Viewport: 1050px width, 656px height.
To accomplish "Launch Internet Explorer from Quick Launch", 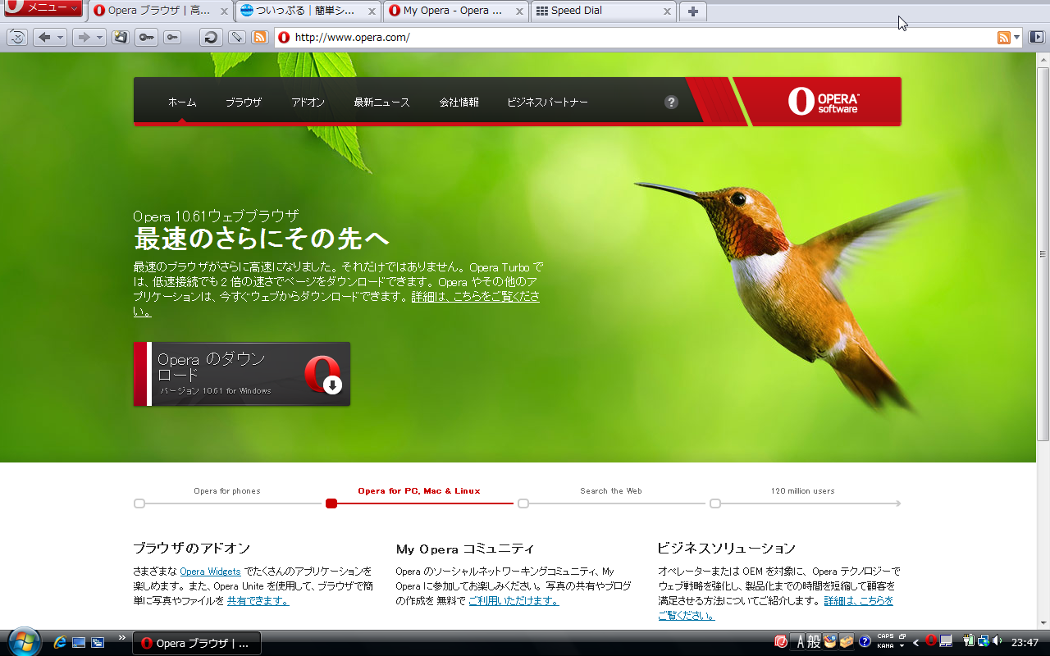I will [59, 642].
